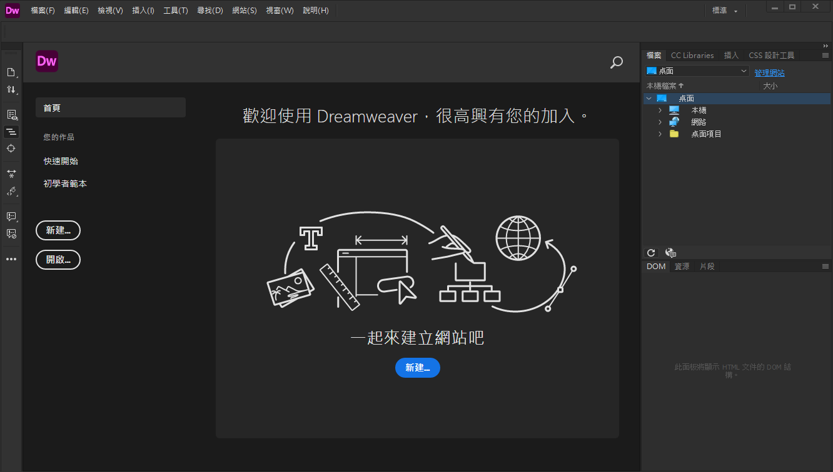
Task: Click the Open Documents icon in left toolbar
Action: click(11, 72)
